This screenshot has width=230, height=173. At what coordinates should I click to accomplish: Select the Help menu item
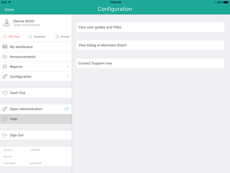click(x=36, y=119)
